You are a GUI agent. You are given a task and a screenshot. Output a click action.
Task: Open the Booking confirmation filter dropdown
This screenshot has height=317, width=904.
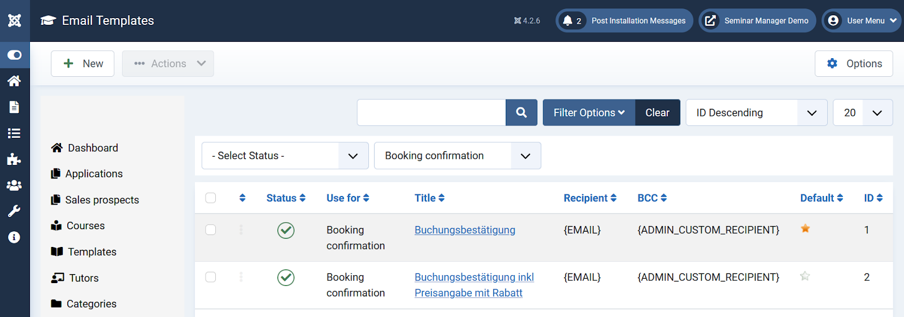tap(458, 155)
